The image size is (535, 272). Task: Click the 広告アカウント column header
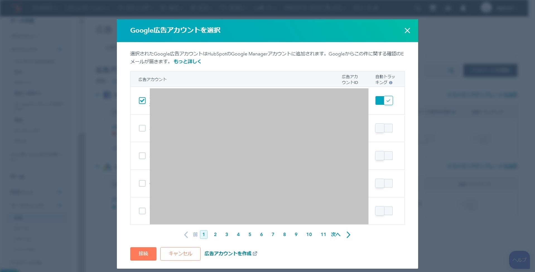pos(153,79)
